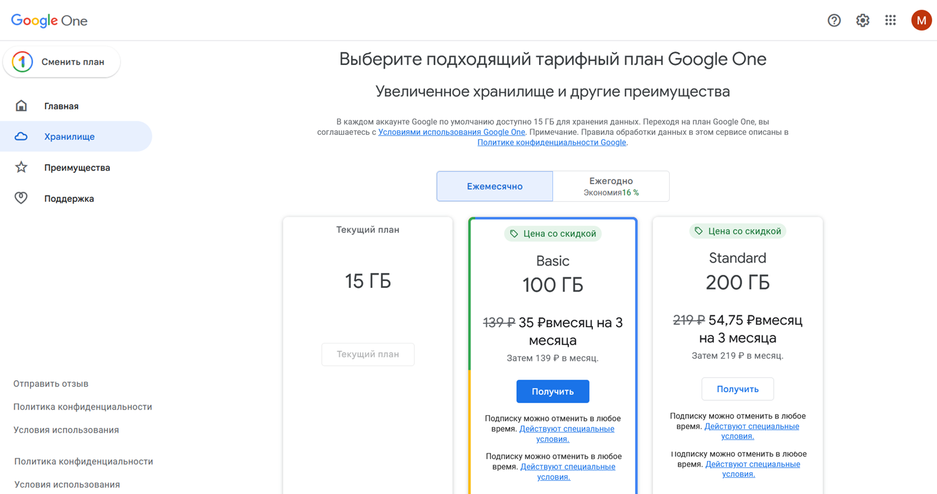
Task: Click the Цена со скидкой badge on Standard
Action: [x=738, y=231]
